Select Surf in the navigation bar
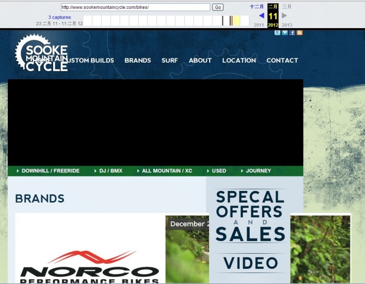 click(169, 61)
